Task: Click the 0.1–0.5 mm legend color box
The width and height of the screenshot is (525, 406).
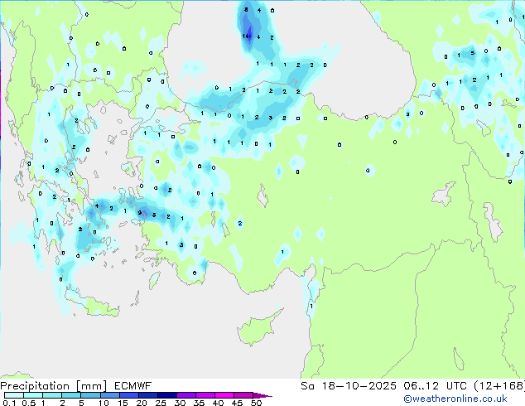Action: tap(14, 395)
